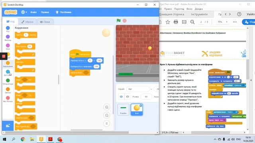The width and height of the screenshot is (255, 143).
Task: Click the red recording stop button at left edge
Action: [4, 56]
